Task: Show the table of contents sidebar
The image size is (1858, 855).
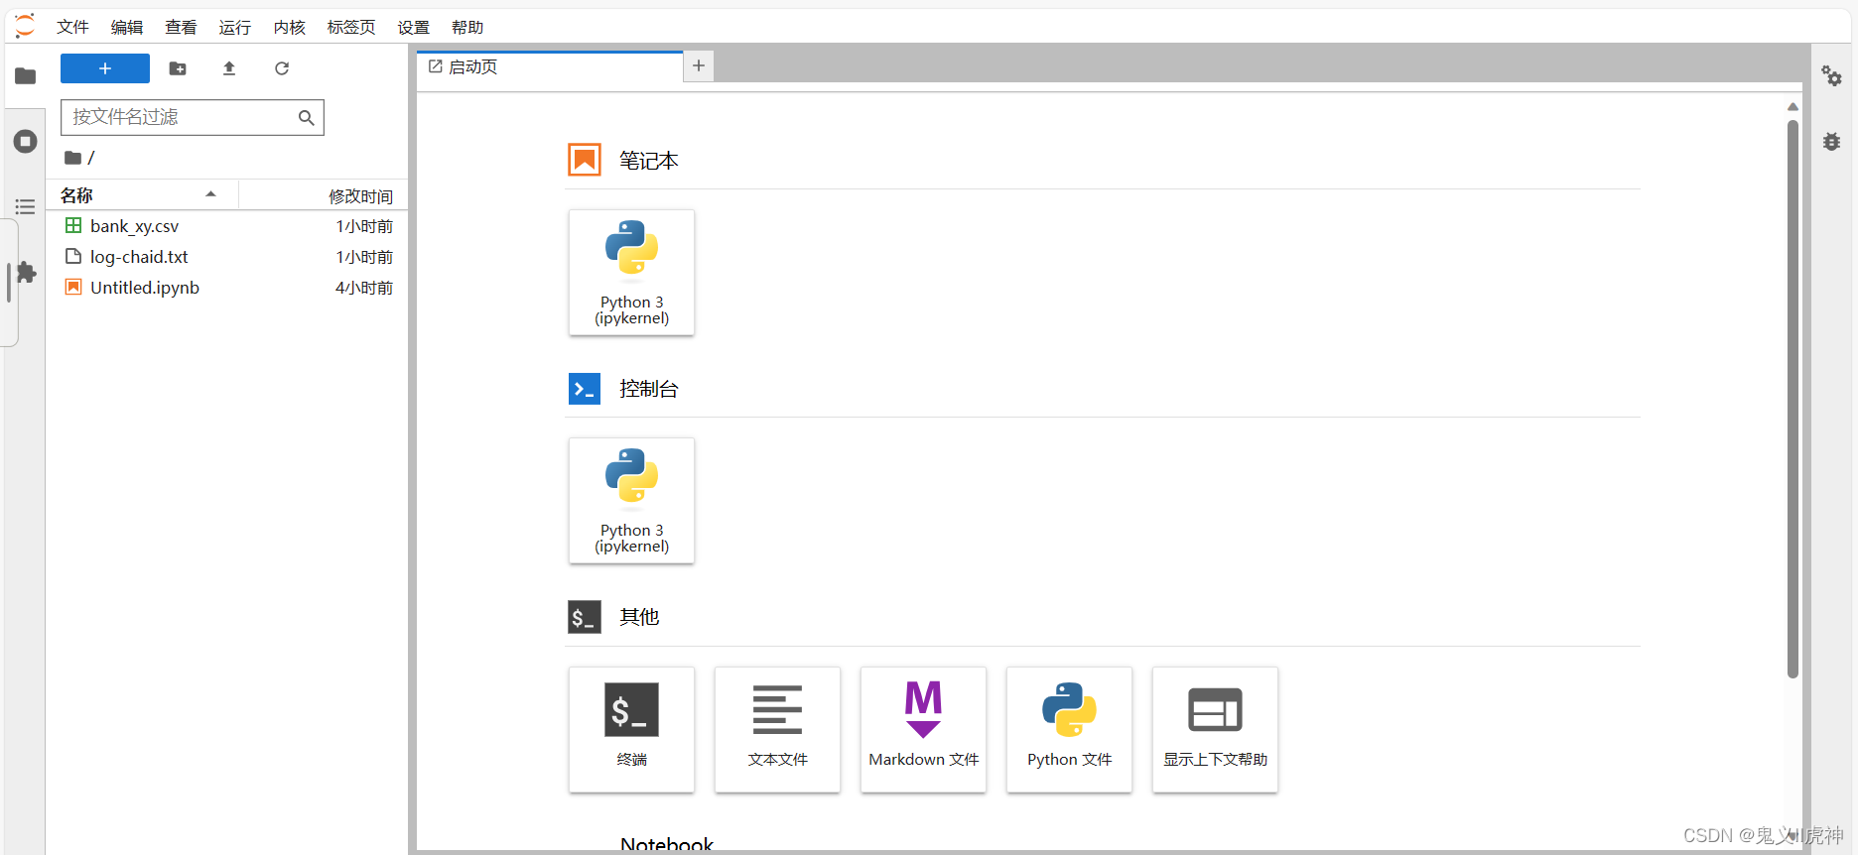Action: point(26,206)
